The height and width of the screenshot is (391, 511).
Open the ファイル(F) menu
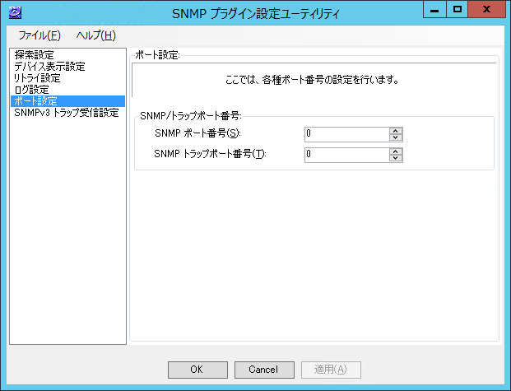pos(39,35)
